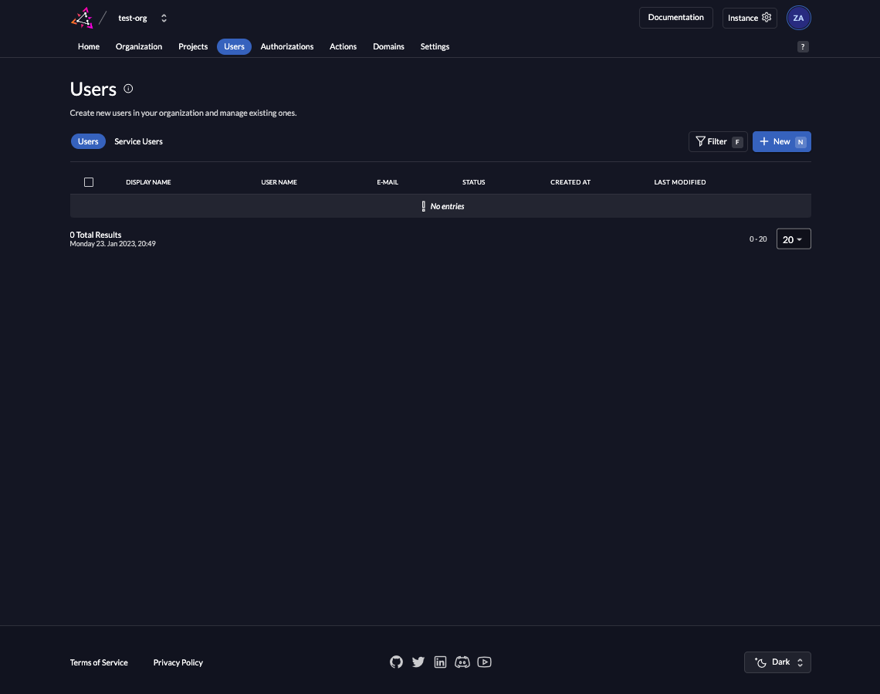
Task: Select the Users sub-tab pill
Action: tap(88, 141)
